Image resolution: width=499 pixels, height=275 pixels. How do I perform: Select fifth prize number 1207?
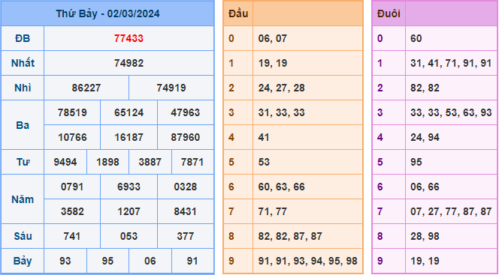pyautogui.click(x=129, y=211)
